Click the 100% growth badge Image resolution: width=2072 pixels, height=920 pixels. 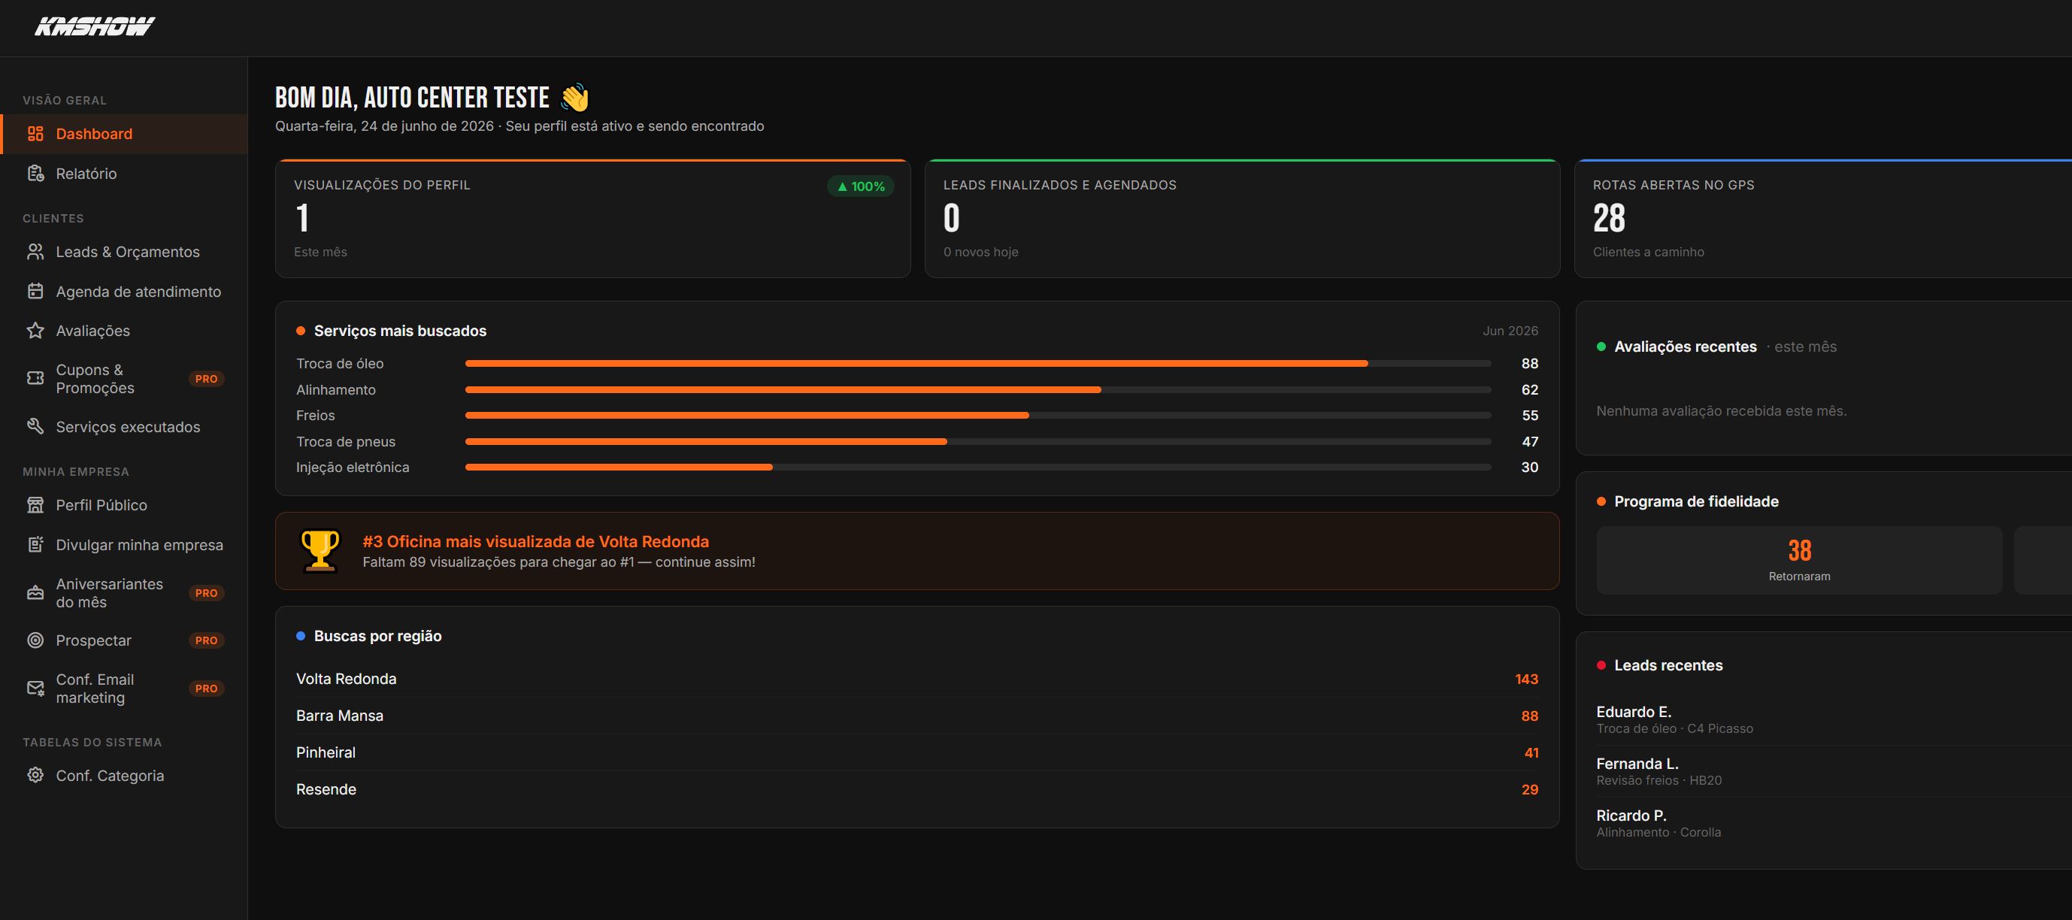coord(860,186)
